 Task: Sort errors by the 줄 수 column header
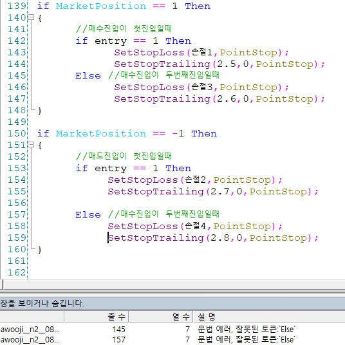tap(97, 317)
